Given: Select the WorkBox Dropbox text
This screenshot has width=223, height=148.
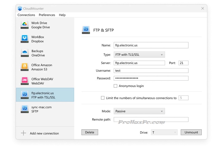Looking at the screenshot, I should coord(37,39).
